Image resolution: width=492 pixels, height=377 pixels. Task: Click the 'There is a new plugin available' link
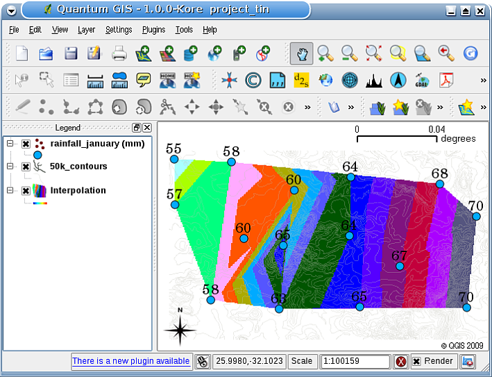[x=131, y=361]
